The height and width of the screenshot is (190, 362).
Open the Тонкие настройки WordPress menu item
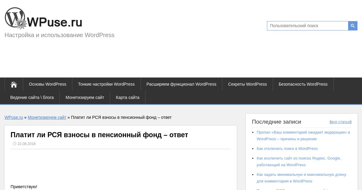click(x=106, y=84)
